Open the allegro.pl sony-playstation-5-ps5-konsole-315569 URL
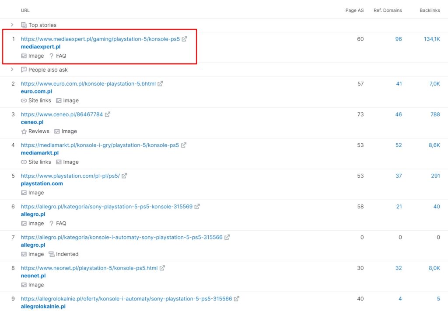The height and width of the screenshot is (311, 448). point(107,207)
